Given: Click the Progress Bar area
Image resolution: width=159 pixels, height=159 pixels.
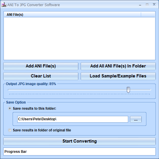Looking at the screenshot, I should (x=79, y=151).
